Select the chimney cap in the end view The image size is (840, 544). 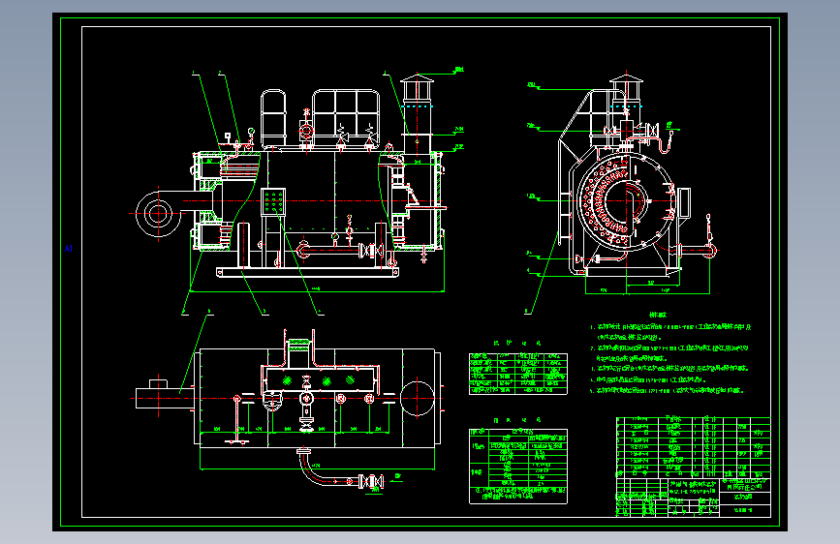coord(626,79)
